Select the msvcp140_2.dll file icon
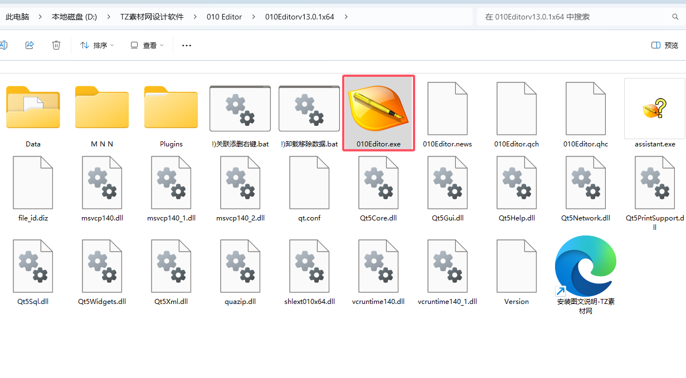 240,182
